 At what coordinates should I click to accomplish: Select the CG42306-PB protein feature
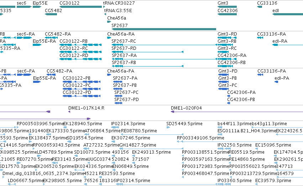[x=229, y=103]
